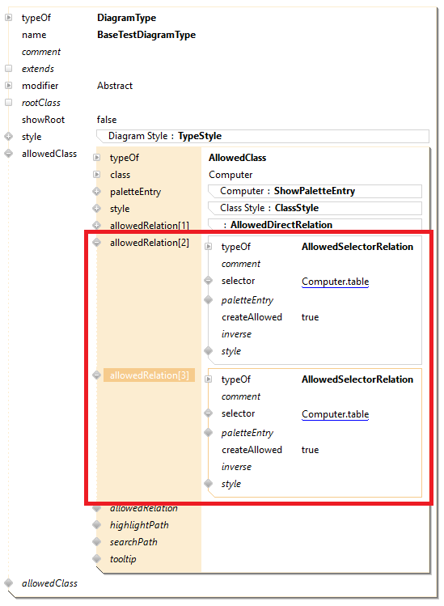Select the inverse label in allowedRelation[3]

(236, 467)
